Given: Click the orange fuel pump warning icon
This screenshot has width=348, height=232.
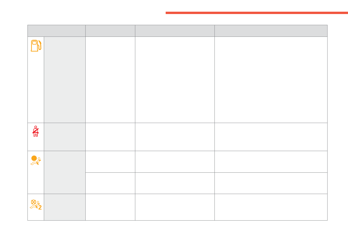Looking at the screenshot, I should point(36,46).
